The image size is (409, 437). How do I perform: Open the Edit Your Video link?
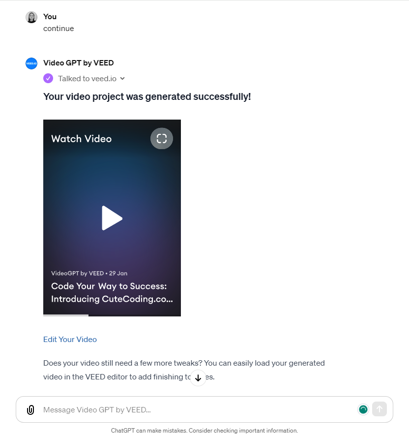[x=70, y=340]
